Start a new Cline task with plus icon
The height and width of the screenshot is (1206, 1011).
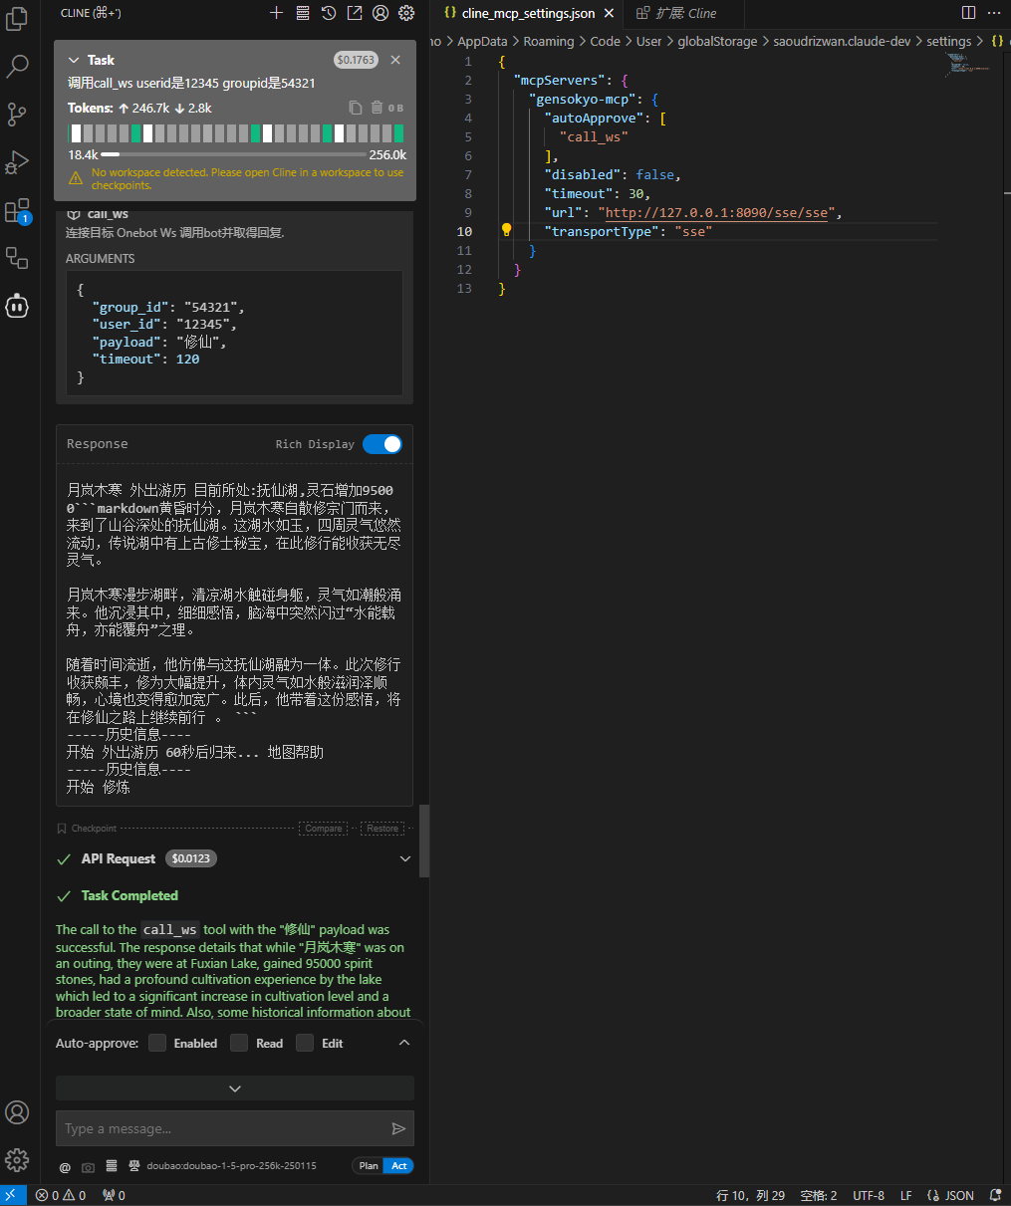tap(276, 13)
